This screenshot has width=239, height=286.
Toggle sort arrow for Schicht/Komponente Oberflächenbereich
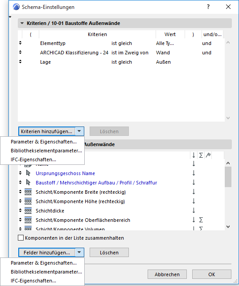click(194, 220)
